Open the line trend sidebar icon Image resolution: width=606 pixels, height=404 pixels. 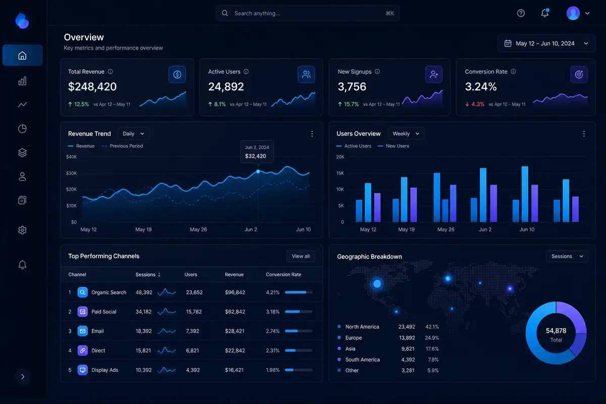coord(22,105)
